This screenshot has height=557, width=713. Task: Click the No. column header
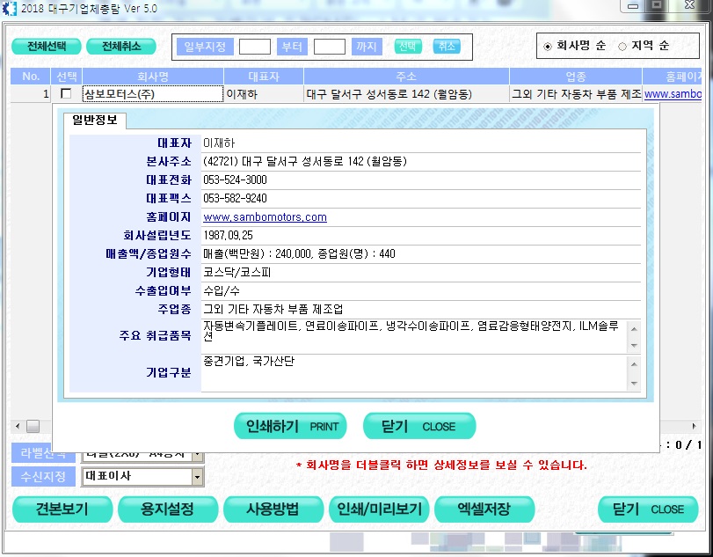click(31, 77)
